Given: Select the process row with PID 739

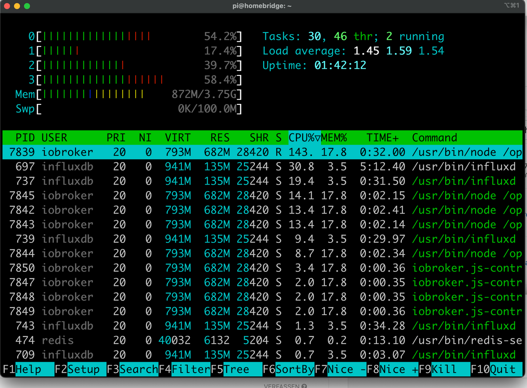Looking at the screenshot, I should (x=262, y=239).
